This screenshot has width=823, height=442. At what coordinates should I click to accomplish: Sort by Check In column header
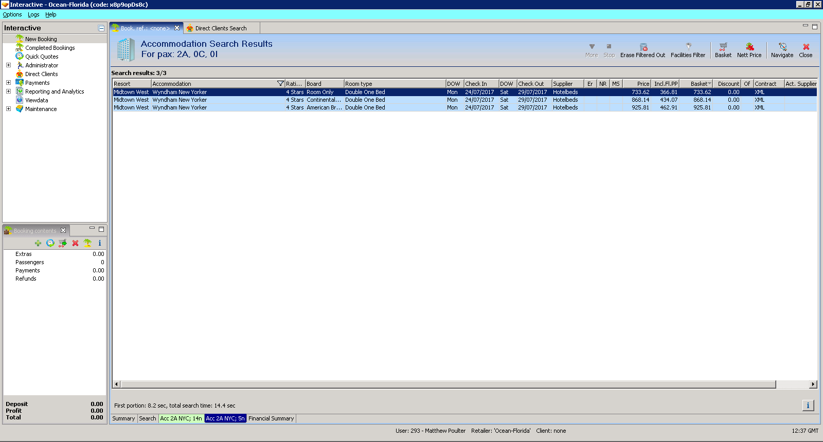pos(481,84)
